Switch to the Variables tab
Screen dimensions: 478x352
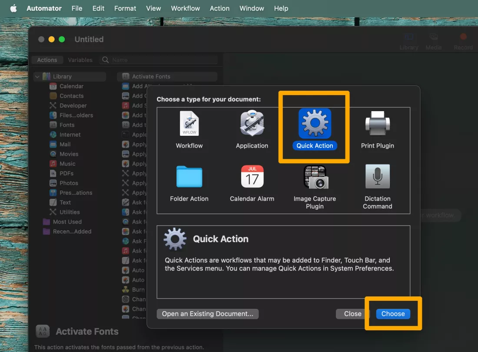80,60
